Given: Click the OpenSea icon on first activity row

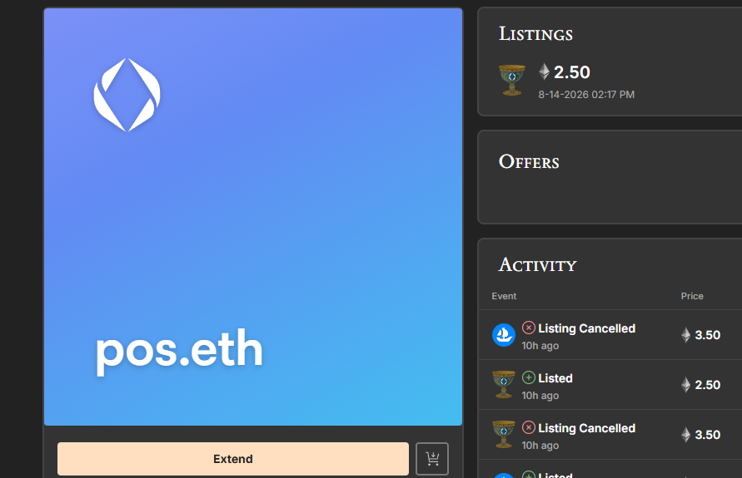Looking at the screenshot, I should (504, 335).
